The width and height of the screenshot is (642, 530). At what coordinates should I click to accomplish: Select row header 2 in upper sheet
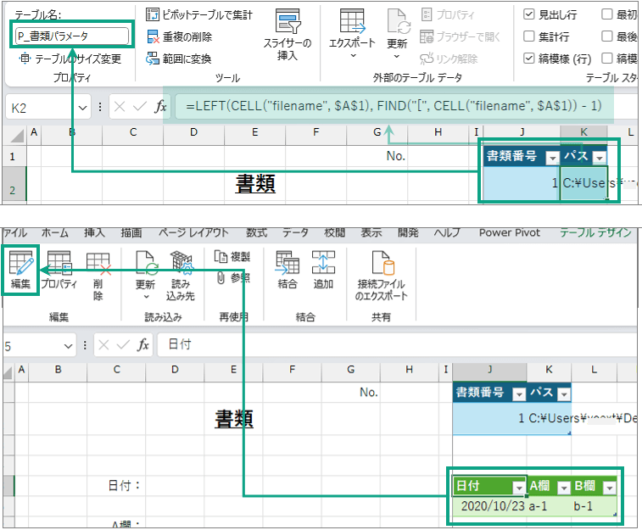pos(13,184)
